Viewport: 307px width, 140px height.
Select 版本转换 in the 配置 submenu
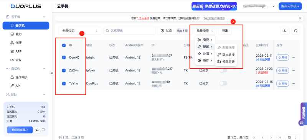pyautogui.click(x=226, y=54)
